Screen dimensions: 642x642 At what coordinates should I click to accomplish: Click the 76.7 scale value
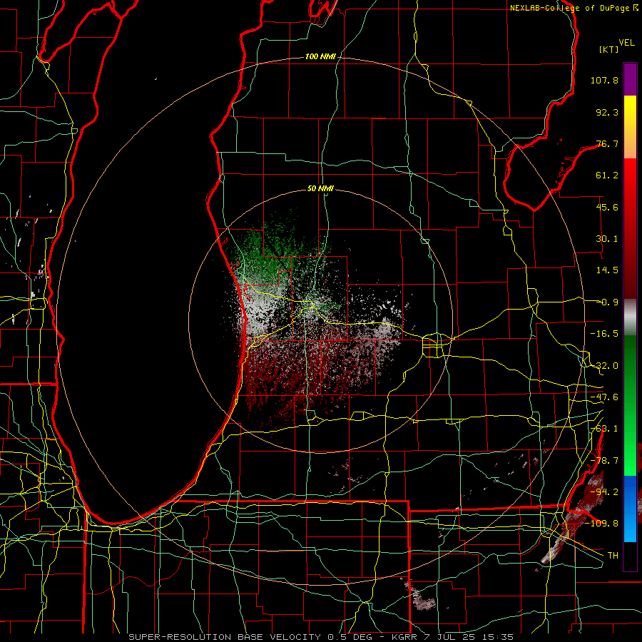click(607, 143)
